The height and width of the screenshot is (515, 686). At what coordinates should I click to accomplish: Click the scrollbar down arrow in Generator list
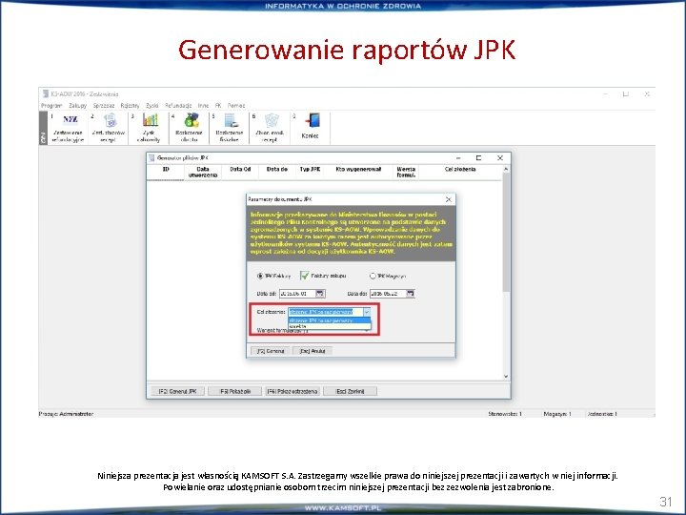click(506, 376)
